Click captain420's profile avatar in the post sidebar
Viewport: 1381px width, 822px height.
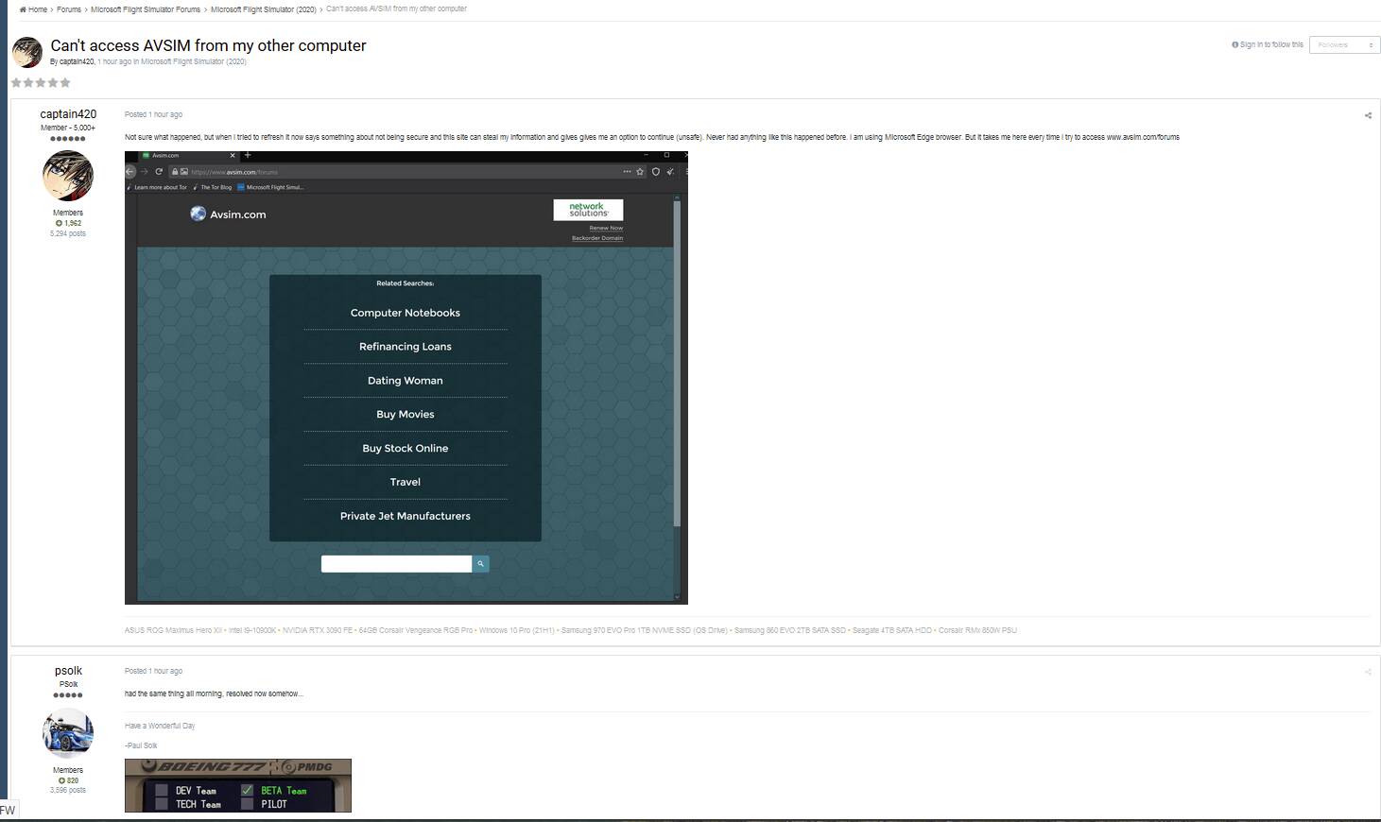pyautogui.click(x=68, y=176)
